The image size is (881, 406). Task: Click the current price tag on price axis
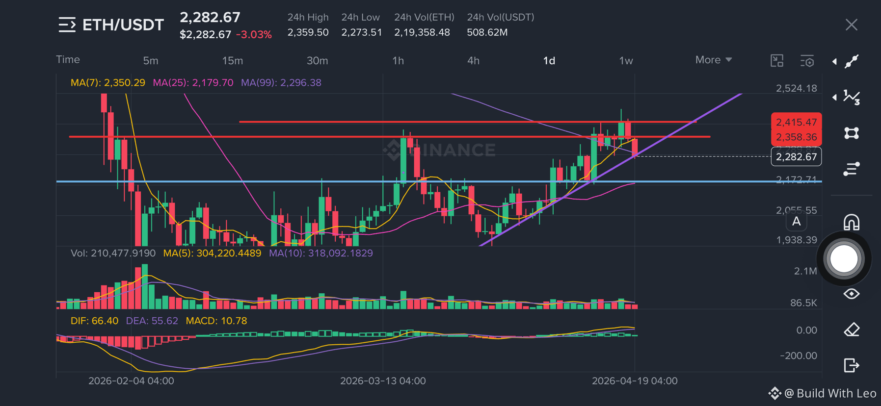796,157
